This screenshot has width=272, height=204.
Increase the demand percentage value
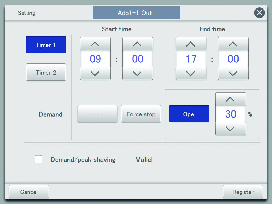[231, 99]
